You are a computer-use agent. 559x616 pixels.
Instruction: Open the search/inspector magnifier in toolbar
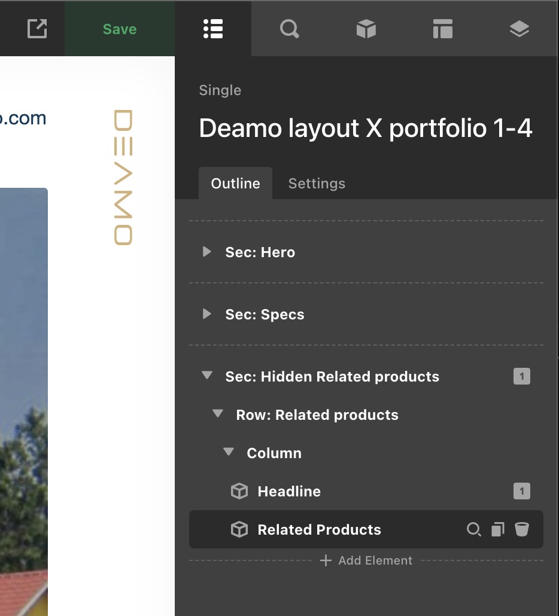coord(290,29)
